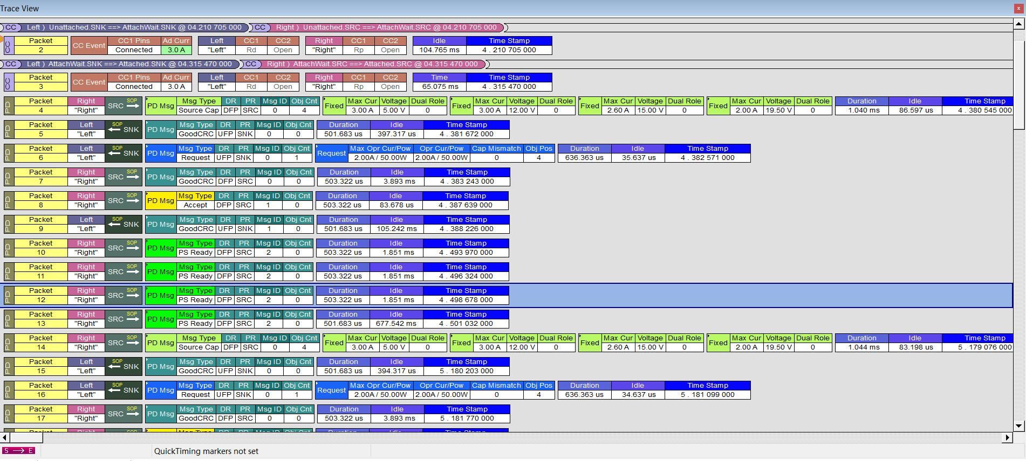Click time stamp 5 . 181 099 000
Image resolution: width=1026 pixels, height=461 pixels.
708,395
